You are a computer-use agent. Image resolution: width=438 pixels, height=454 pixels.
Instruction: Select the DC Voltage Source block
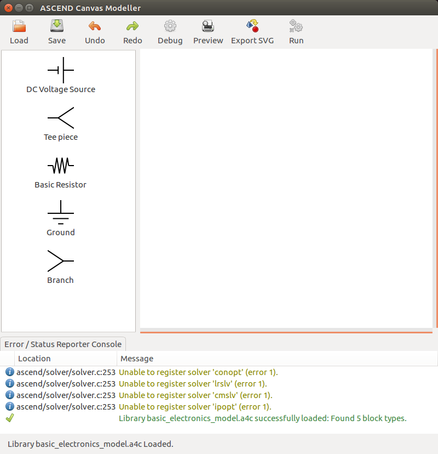pyautogui.click(x=61, y=70)
